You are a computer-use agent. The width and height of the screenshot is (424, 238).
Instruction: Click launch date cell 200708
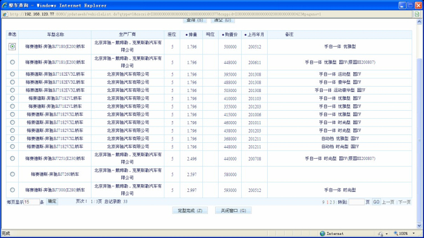click(x=254, y=159)
